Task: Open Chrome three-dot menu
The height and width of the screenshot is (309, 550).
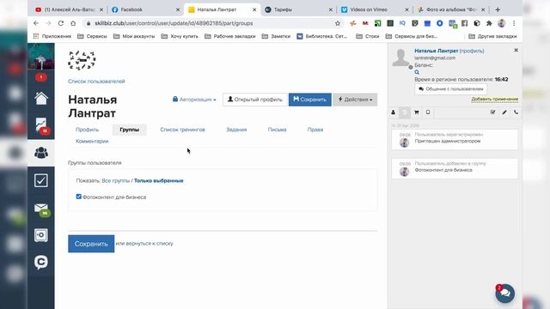Action: tap(514, 23)
